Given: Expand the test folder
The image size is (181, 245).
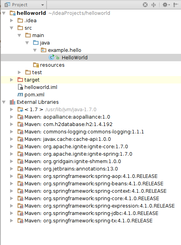Looking at the screenshot, I should (x=19, y=72).
